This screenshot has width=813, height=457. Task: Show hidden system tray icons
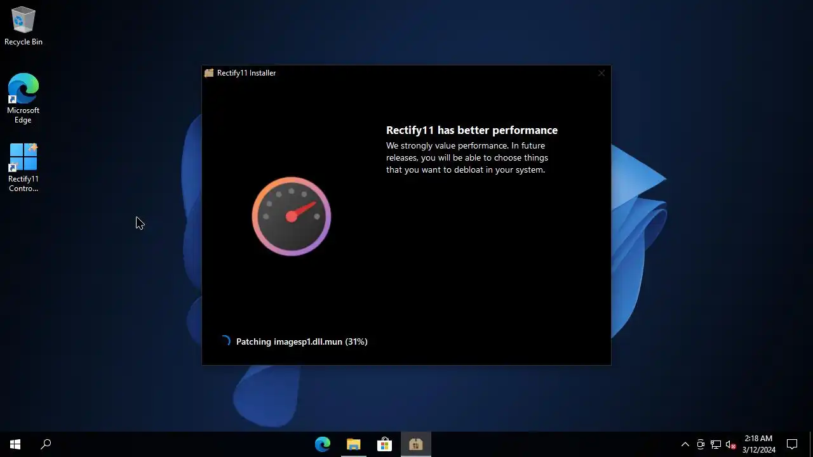click(685, 444)
